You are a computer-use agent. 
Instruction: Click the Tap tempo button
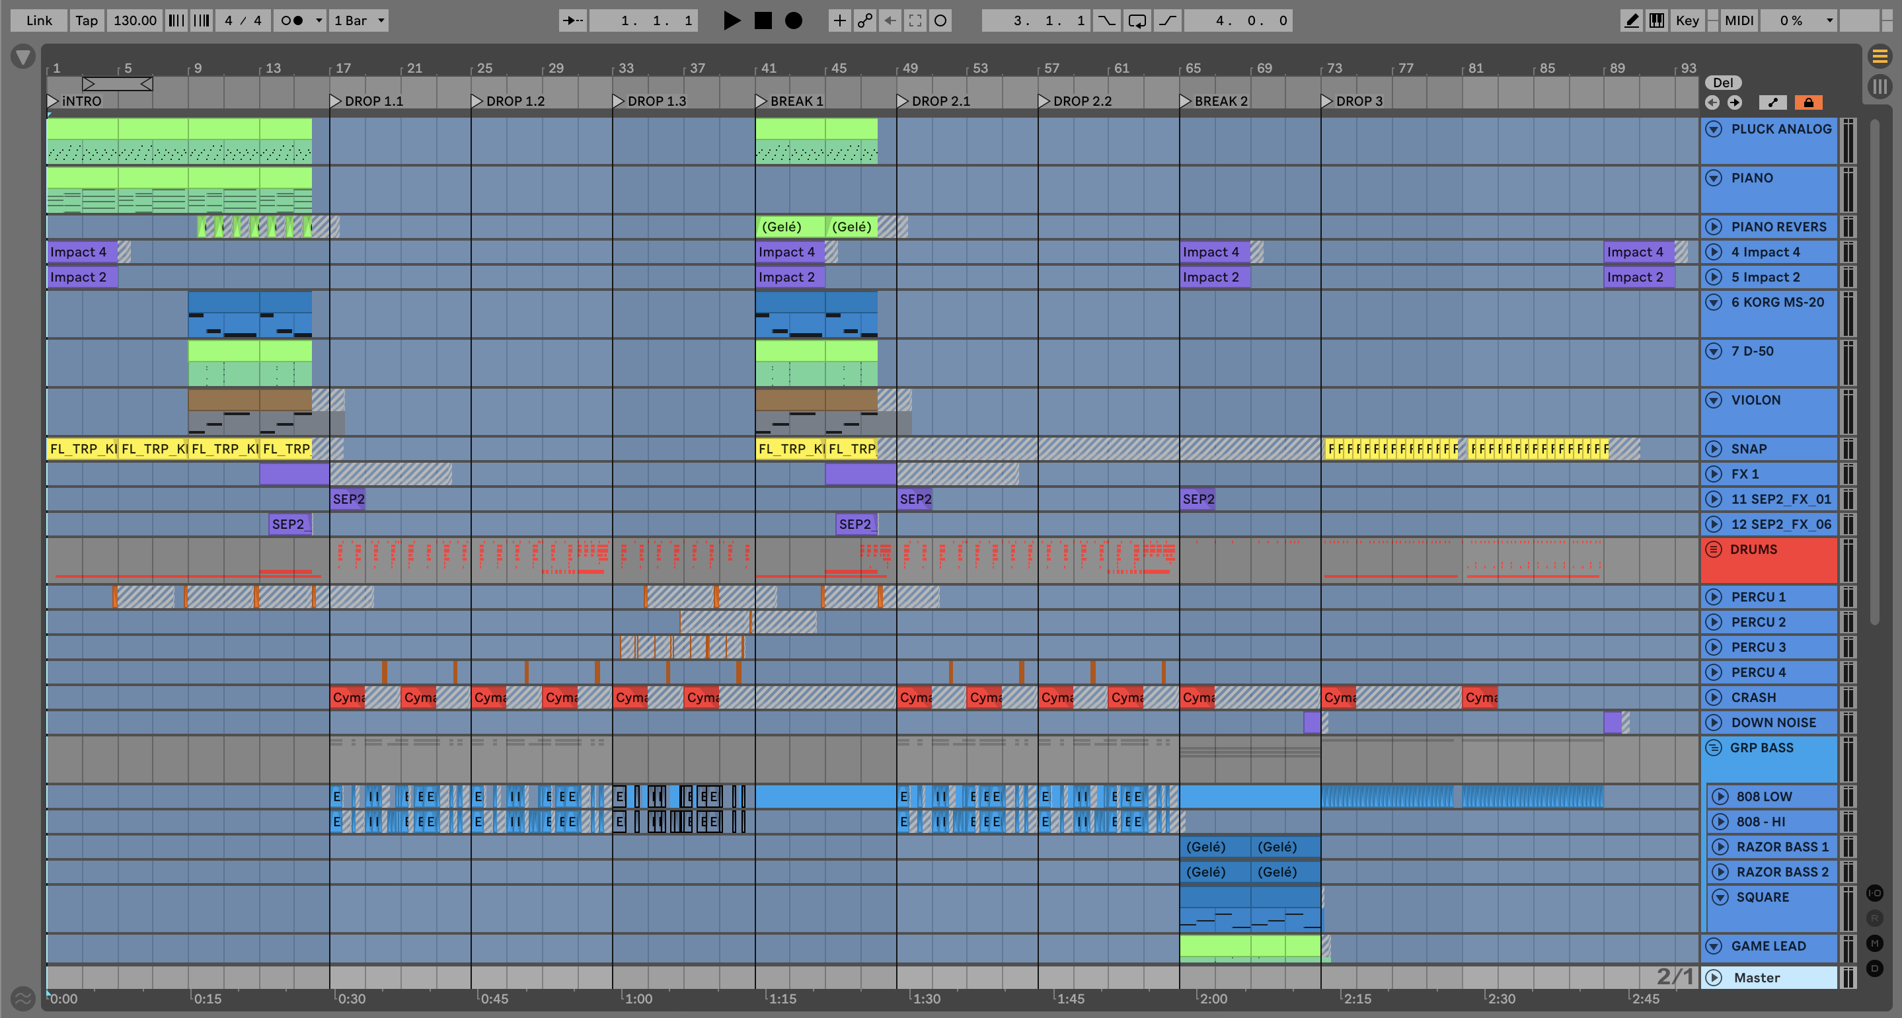point(87,20)
